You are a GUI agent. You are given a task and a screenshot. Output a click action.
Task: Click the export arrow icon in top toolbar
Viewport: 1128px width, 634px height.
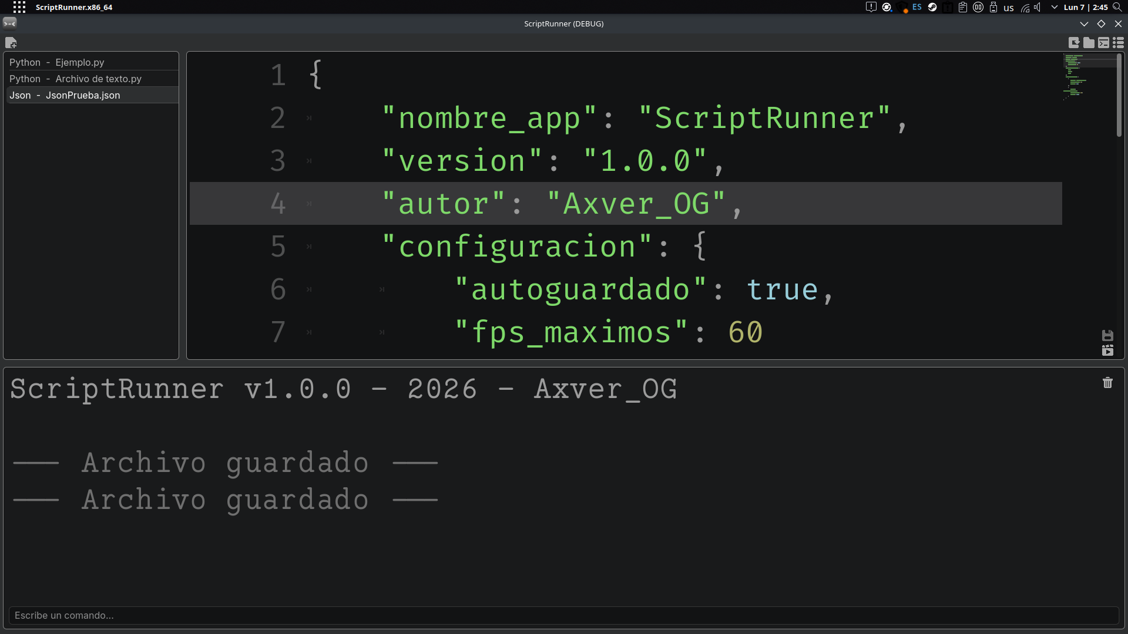tap(1073, 43)
